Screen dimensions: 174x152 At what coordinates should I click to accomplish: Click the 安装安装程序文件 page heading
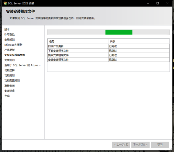[21, 11]
